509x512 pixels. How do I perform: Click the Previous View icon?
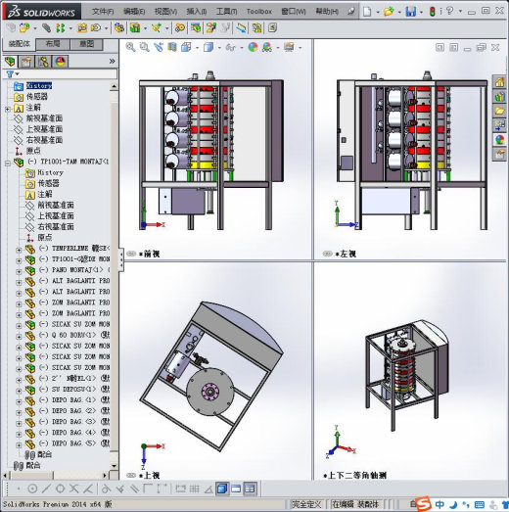(159, 47)
